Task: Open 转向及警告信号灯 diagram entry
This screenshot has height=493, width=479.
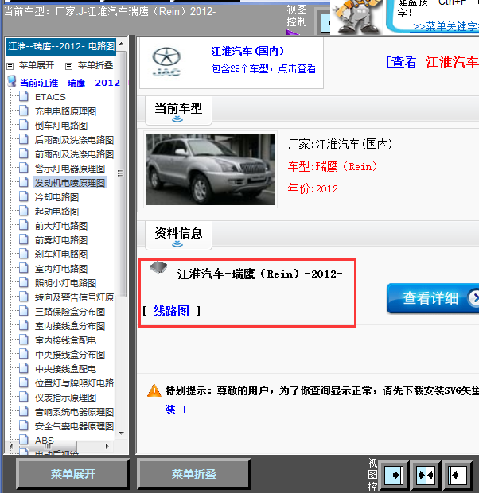Action: tap(74, 297)
